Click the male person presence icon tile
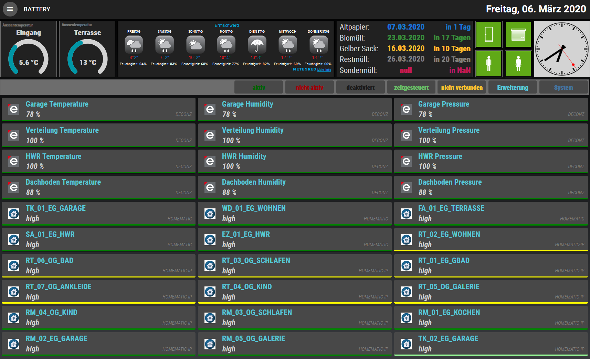 coord(488,64)
